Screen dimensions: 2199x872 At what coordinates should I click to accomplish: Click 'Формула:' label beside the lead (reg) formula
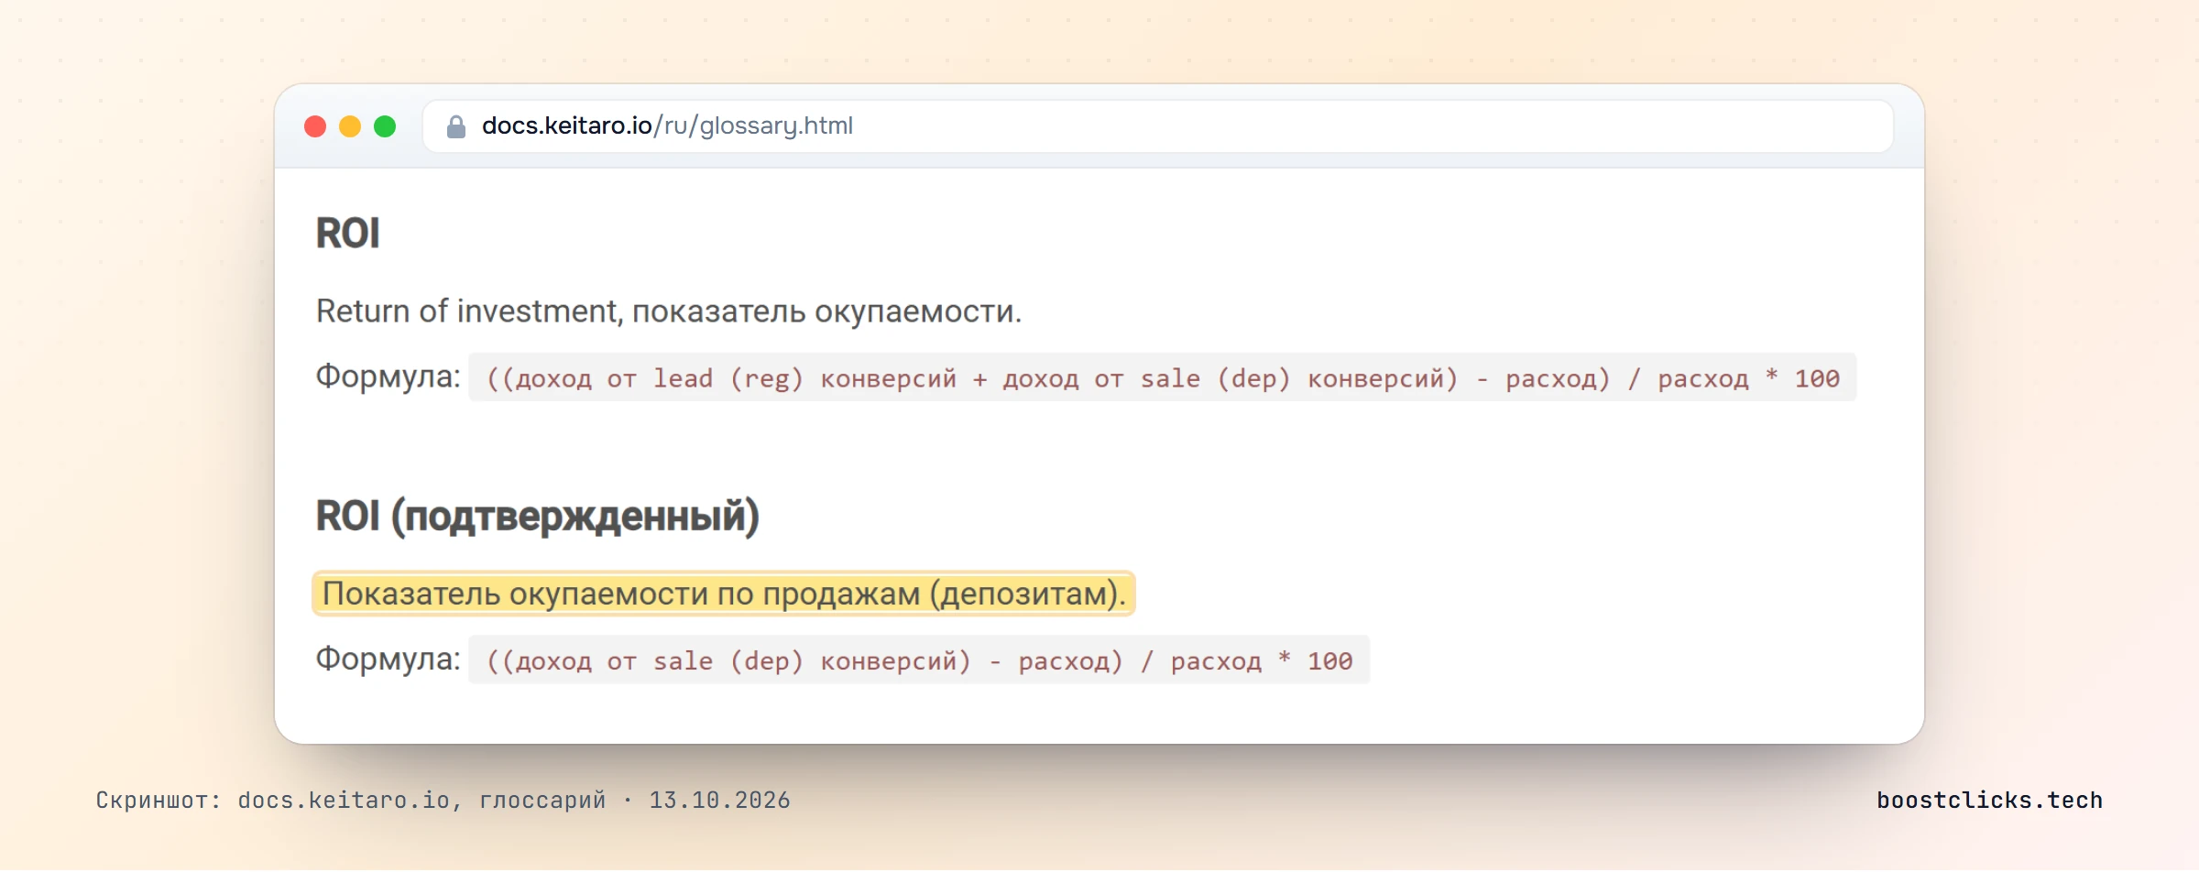click(x=388, y=376)
